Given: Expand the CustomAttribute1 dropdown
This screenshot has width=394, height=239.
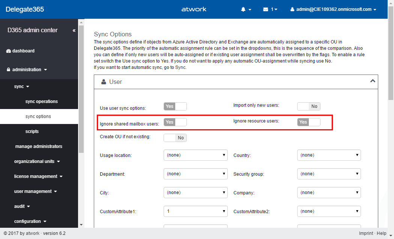Looking at the screenshot, I should [x=195, y=211].
